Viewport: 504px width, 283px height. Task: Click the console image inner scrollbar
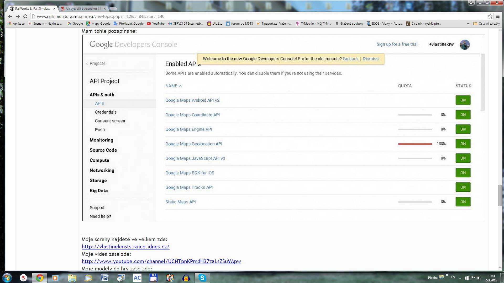click(x=482, y=82)
